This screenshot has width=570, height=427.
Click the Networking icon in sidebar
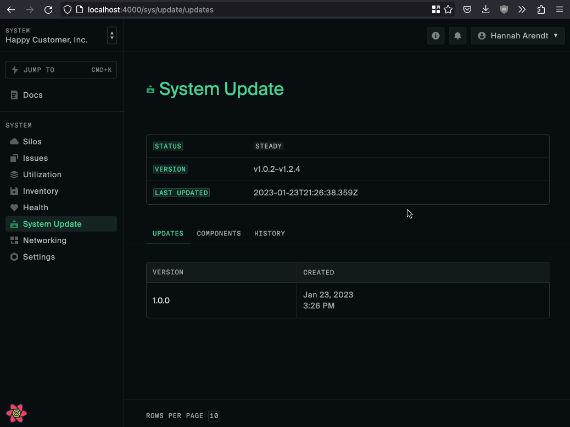[14, 240]
